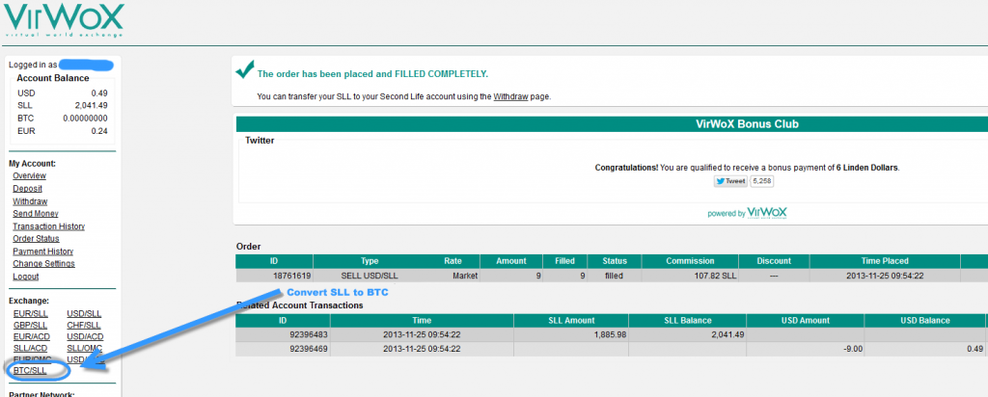The height and width of the screenshot is (397, 988).
Task: Open Withdraw in the My Account sidebar
Action: tap(30, 201)
